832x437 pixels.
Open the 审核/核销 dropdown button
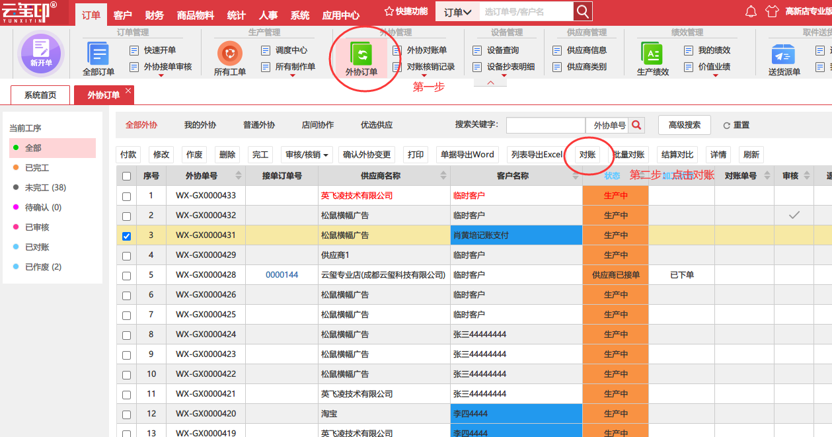pos(308,155)
